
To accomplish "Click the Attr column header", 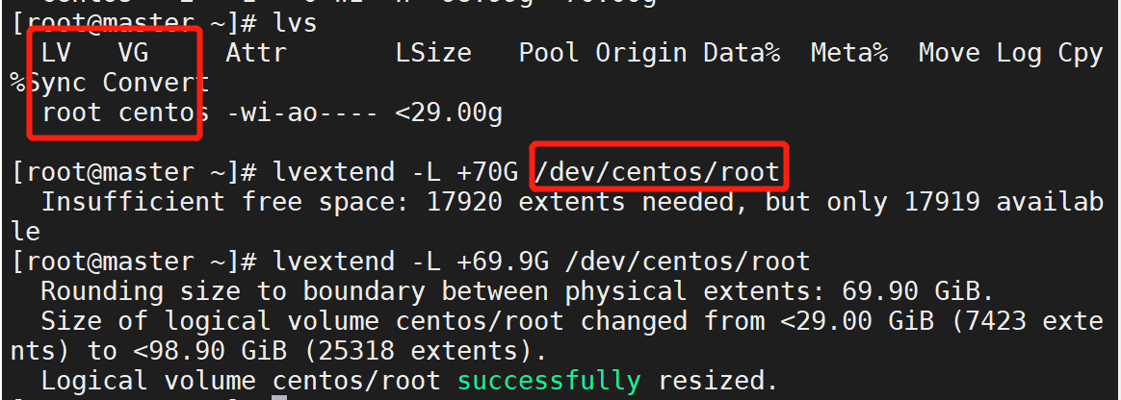I will [256, 55].
